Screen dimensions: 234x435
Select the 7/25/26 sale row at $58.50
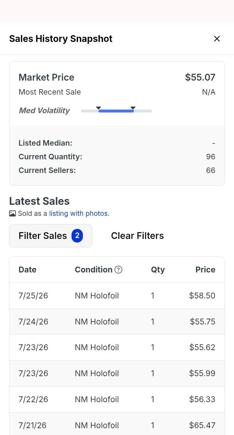pos(117,296)
